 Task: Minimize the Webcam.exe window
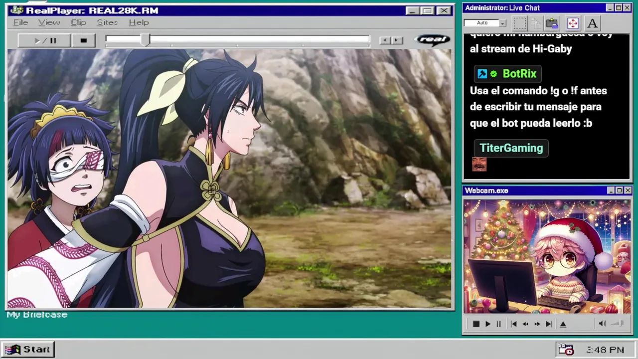(x=611, y=190)
